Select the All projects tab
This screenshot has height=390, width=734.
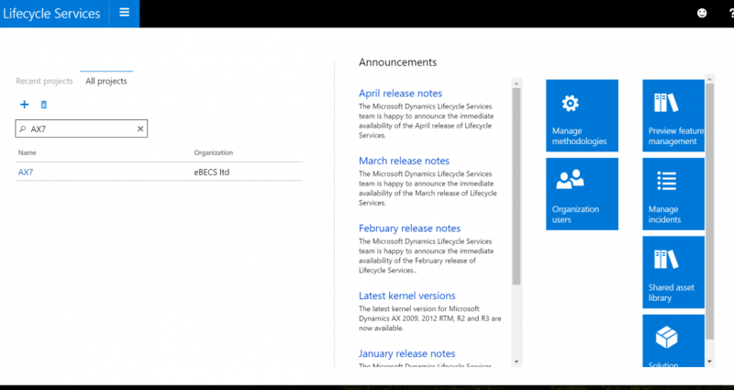[106, 81]
